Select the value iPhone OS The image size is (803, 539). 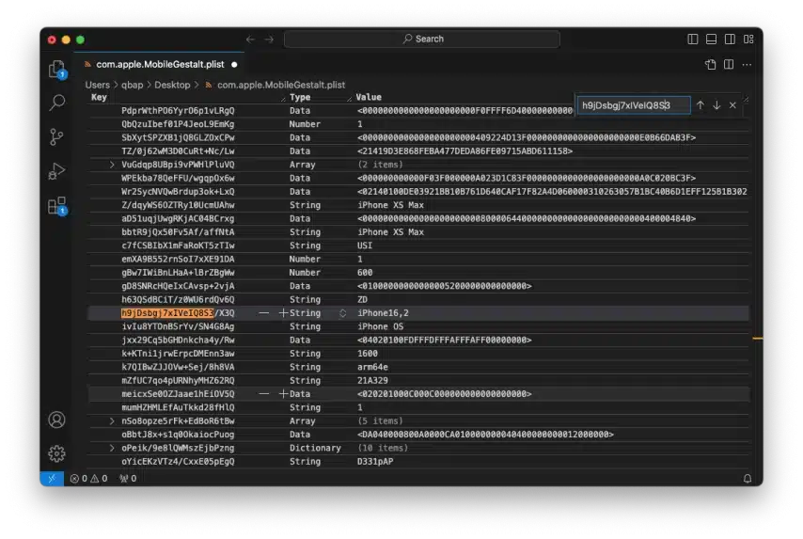(380, 326)
